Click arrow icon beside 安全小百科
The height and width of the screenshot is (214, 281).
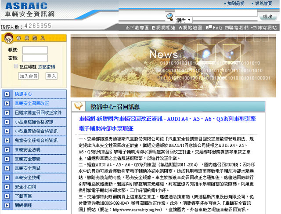tap(7, 187)
